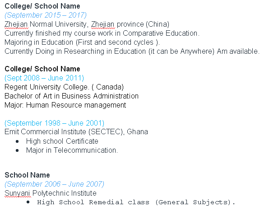The width and height of the screenshot is (260, 211).
Task: Click the date (Sept 2008 – June 2011)
Action: click(44, 78)
